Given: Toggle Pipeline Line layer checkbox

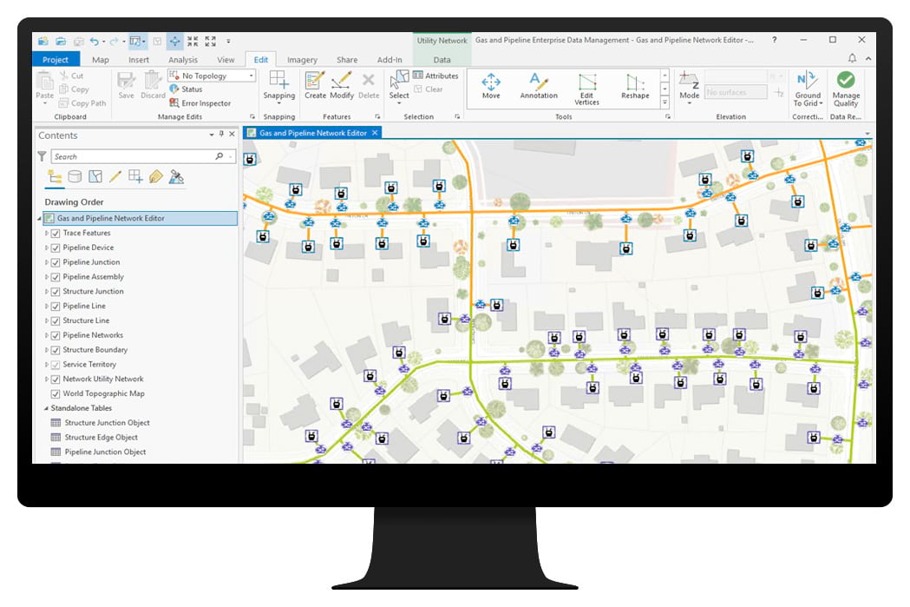Looking at the screenshot, I should pyautogui.click(x=56, y=307).
